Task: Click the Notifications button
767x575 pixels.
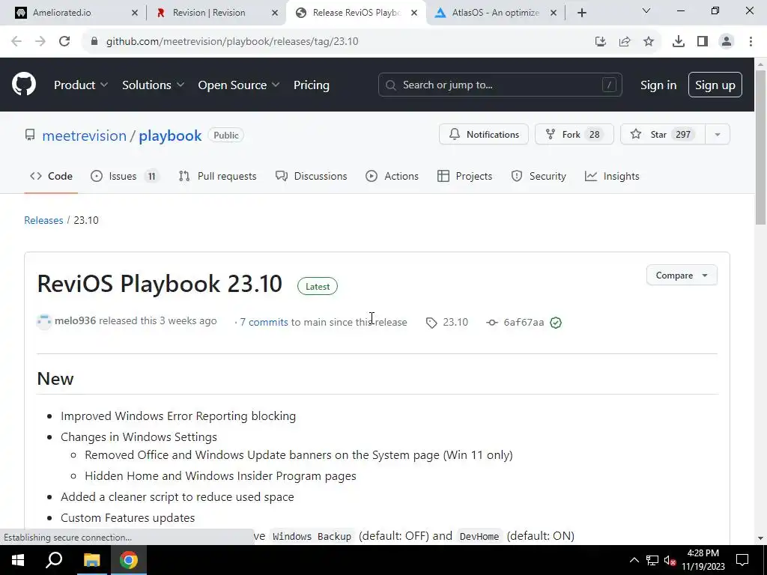Action: (484, 135)
